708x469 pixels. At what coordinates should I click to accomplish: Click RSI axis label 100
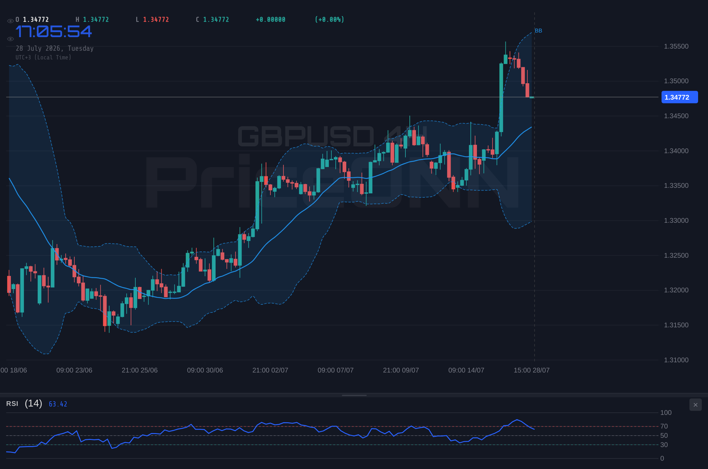[666, 413]
